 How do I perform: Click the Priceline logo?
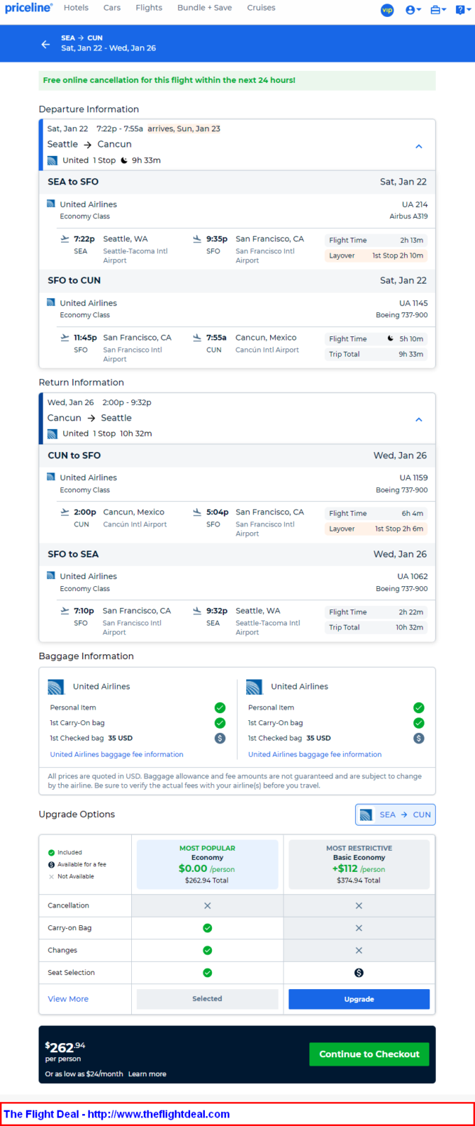point(29,8)
